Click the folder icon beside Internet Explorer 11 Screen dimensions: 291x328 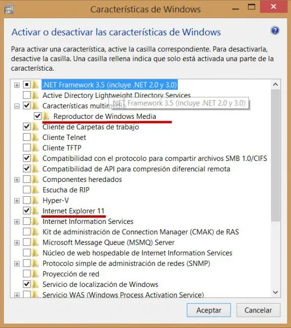[x=35, y=211]
